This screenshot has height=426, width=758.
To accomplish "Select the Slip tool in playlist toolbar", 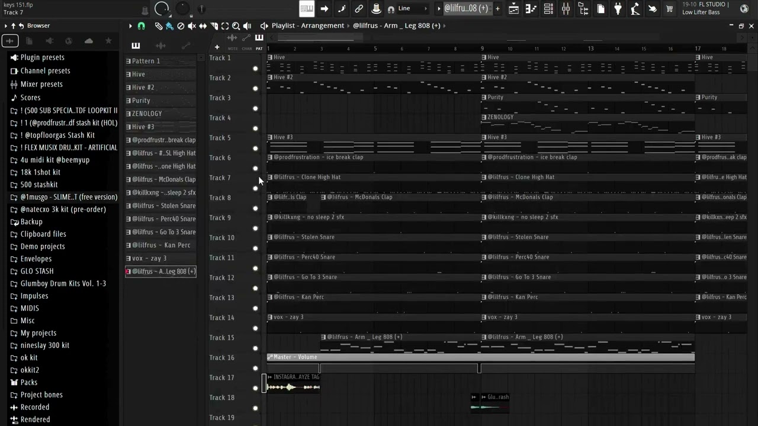I will 203,26.
